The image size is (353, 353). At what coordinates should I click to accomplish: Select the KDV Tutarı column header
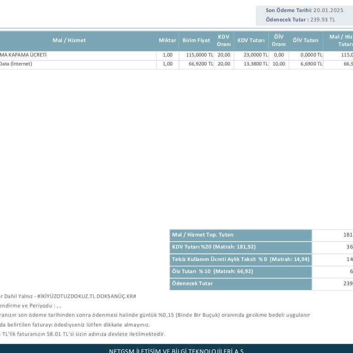(251, 40)
